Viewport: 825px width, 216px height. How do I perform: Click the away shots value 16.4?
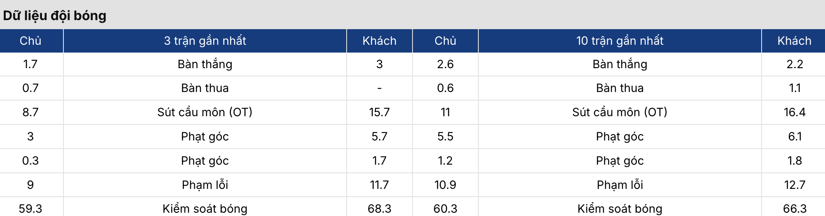(x=794, y=112)
